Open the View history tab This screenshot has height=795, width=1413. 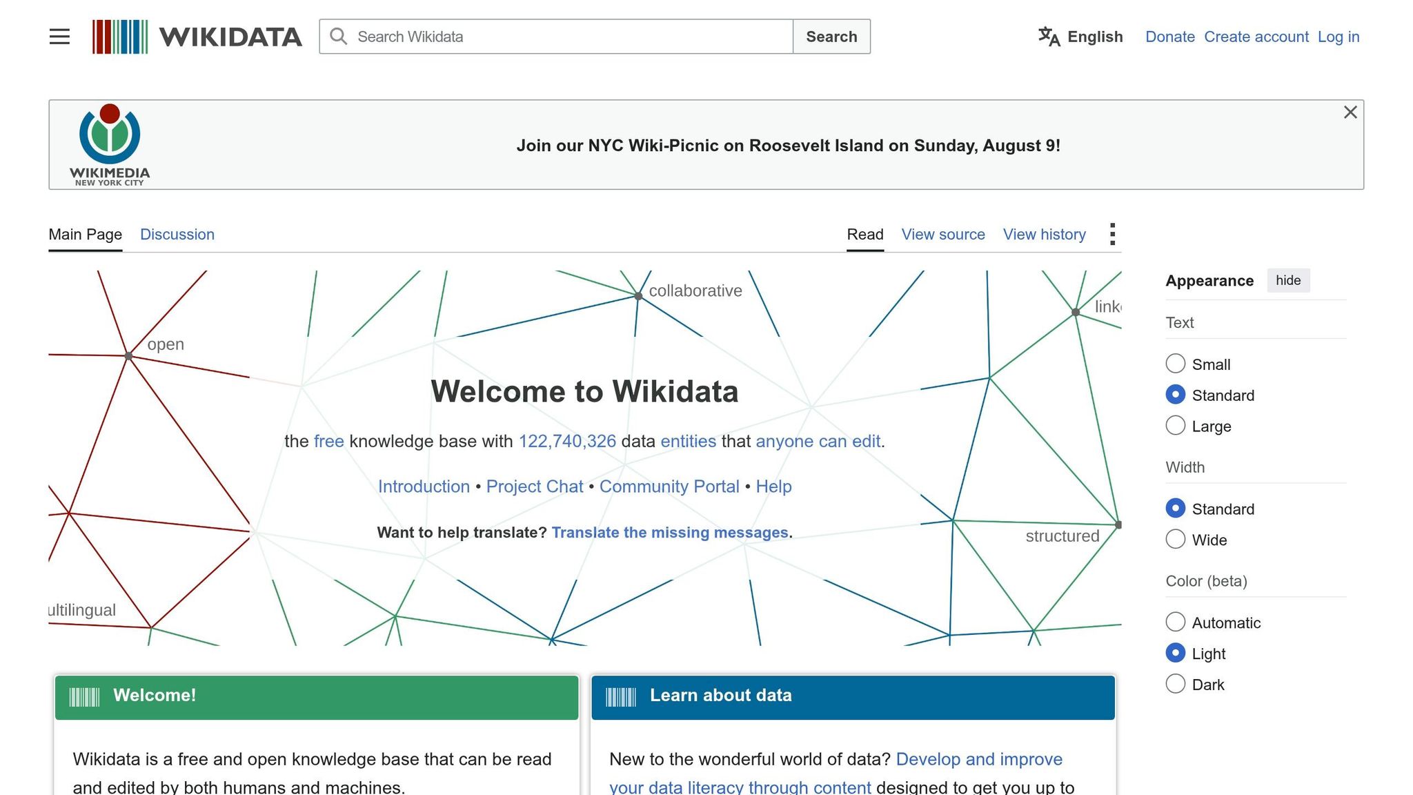click(1045, 235)
